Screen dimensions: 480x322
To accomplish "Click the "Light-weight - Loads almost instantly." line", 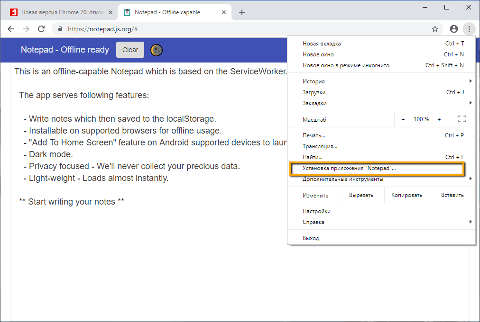I will [96, 178].
